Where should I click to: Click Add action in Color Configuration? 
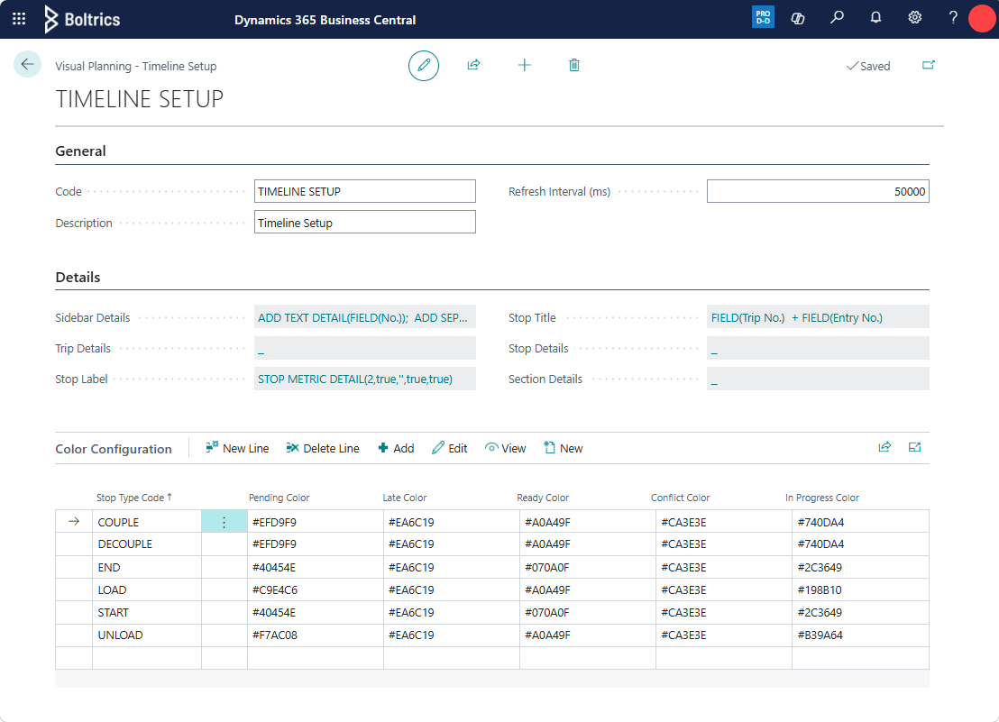(x=397, y=448)
